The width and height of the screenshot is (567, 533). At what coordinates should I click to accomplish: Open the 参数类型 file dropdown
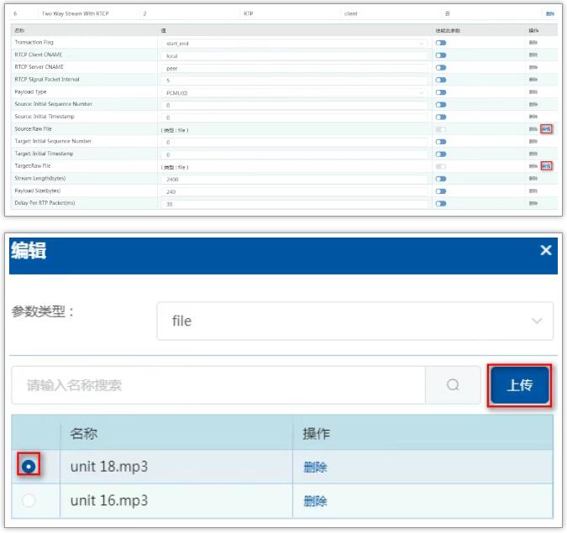[x=354, y=321]
